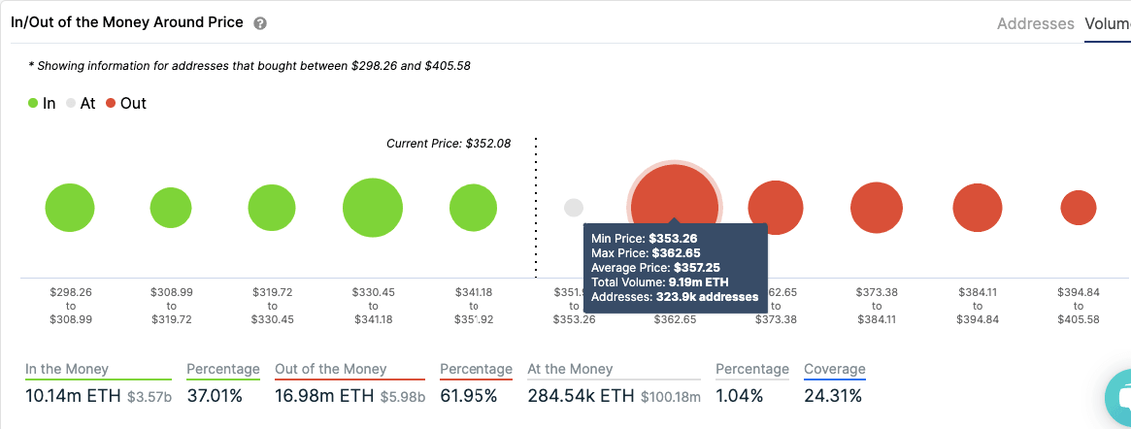
Task: Select the $384.11 to $394.84 red bubble
Action: [x=978, y=208]
